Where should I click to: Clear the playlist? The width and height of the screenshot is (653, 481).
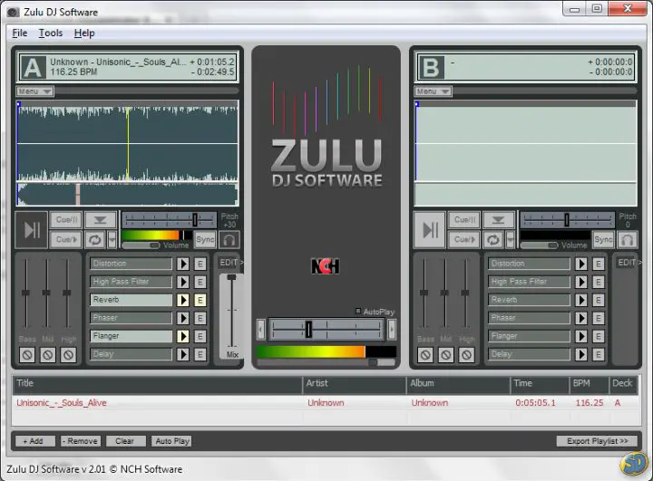125,441
